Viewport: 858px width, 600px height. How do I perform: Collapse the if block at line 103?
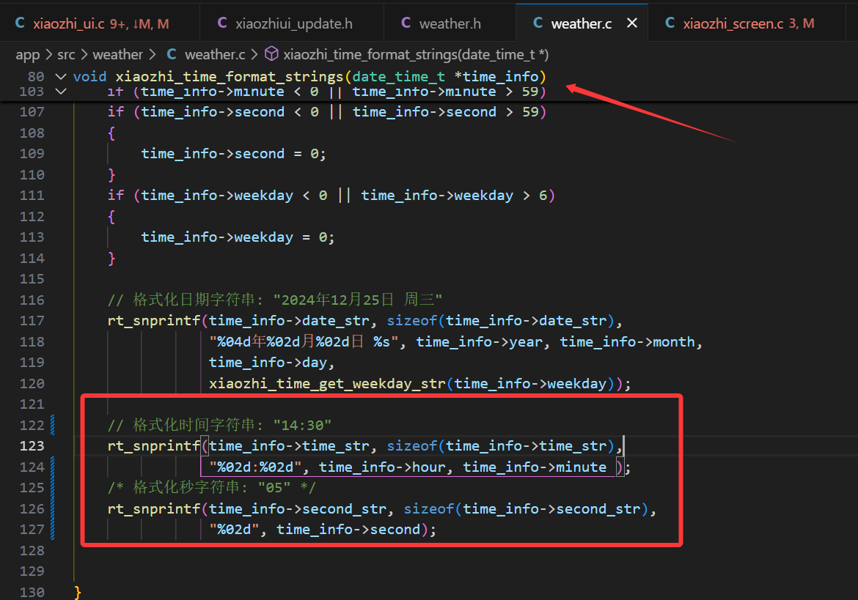point(61,92)
